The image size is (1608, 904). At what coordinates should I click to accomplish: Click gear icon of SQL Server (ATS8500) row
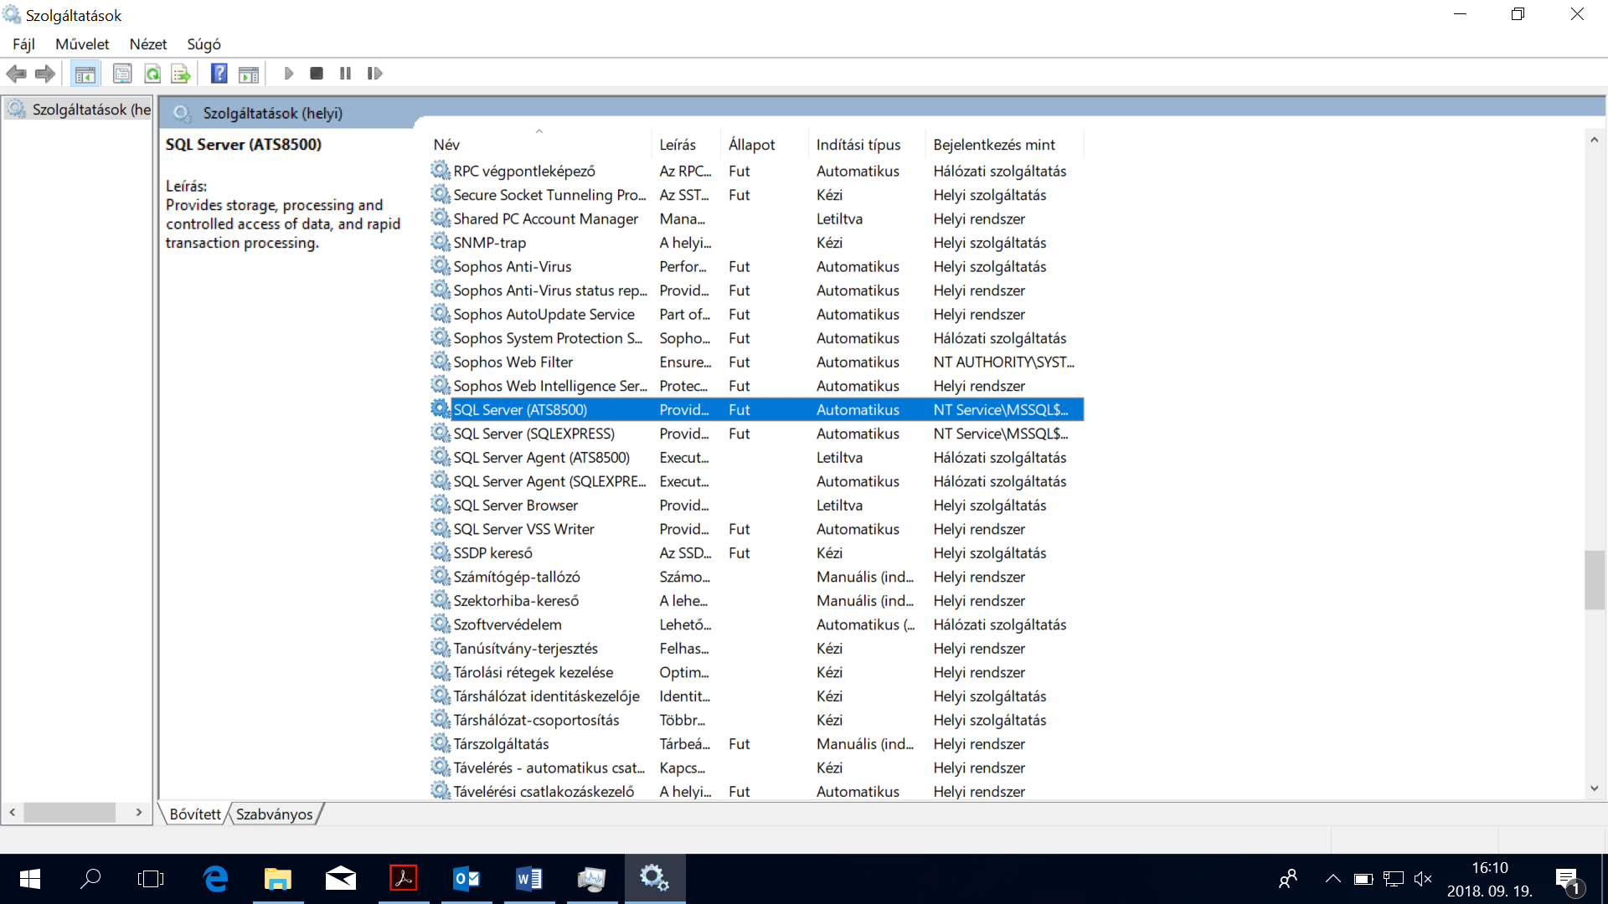click(x=441, y=408)
